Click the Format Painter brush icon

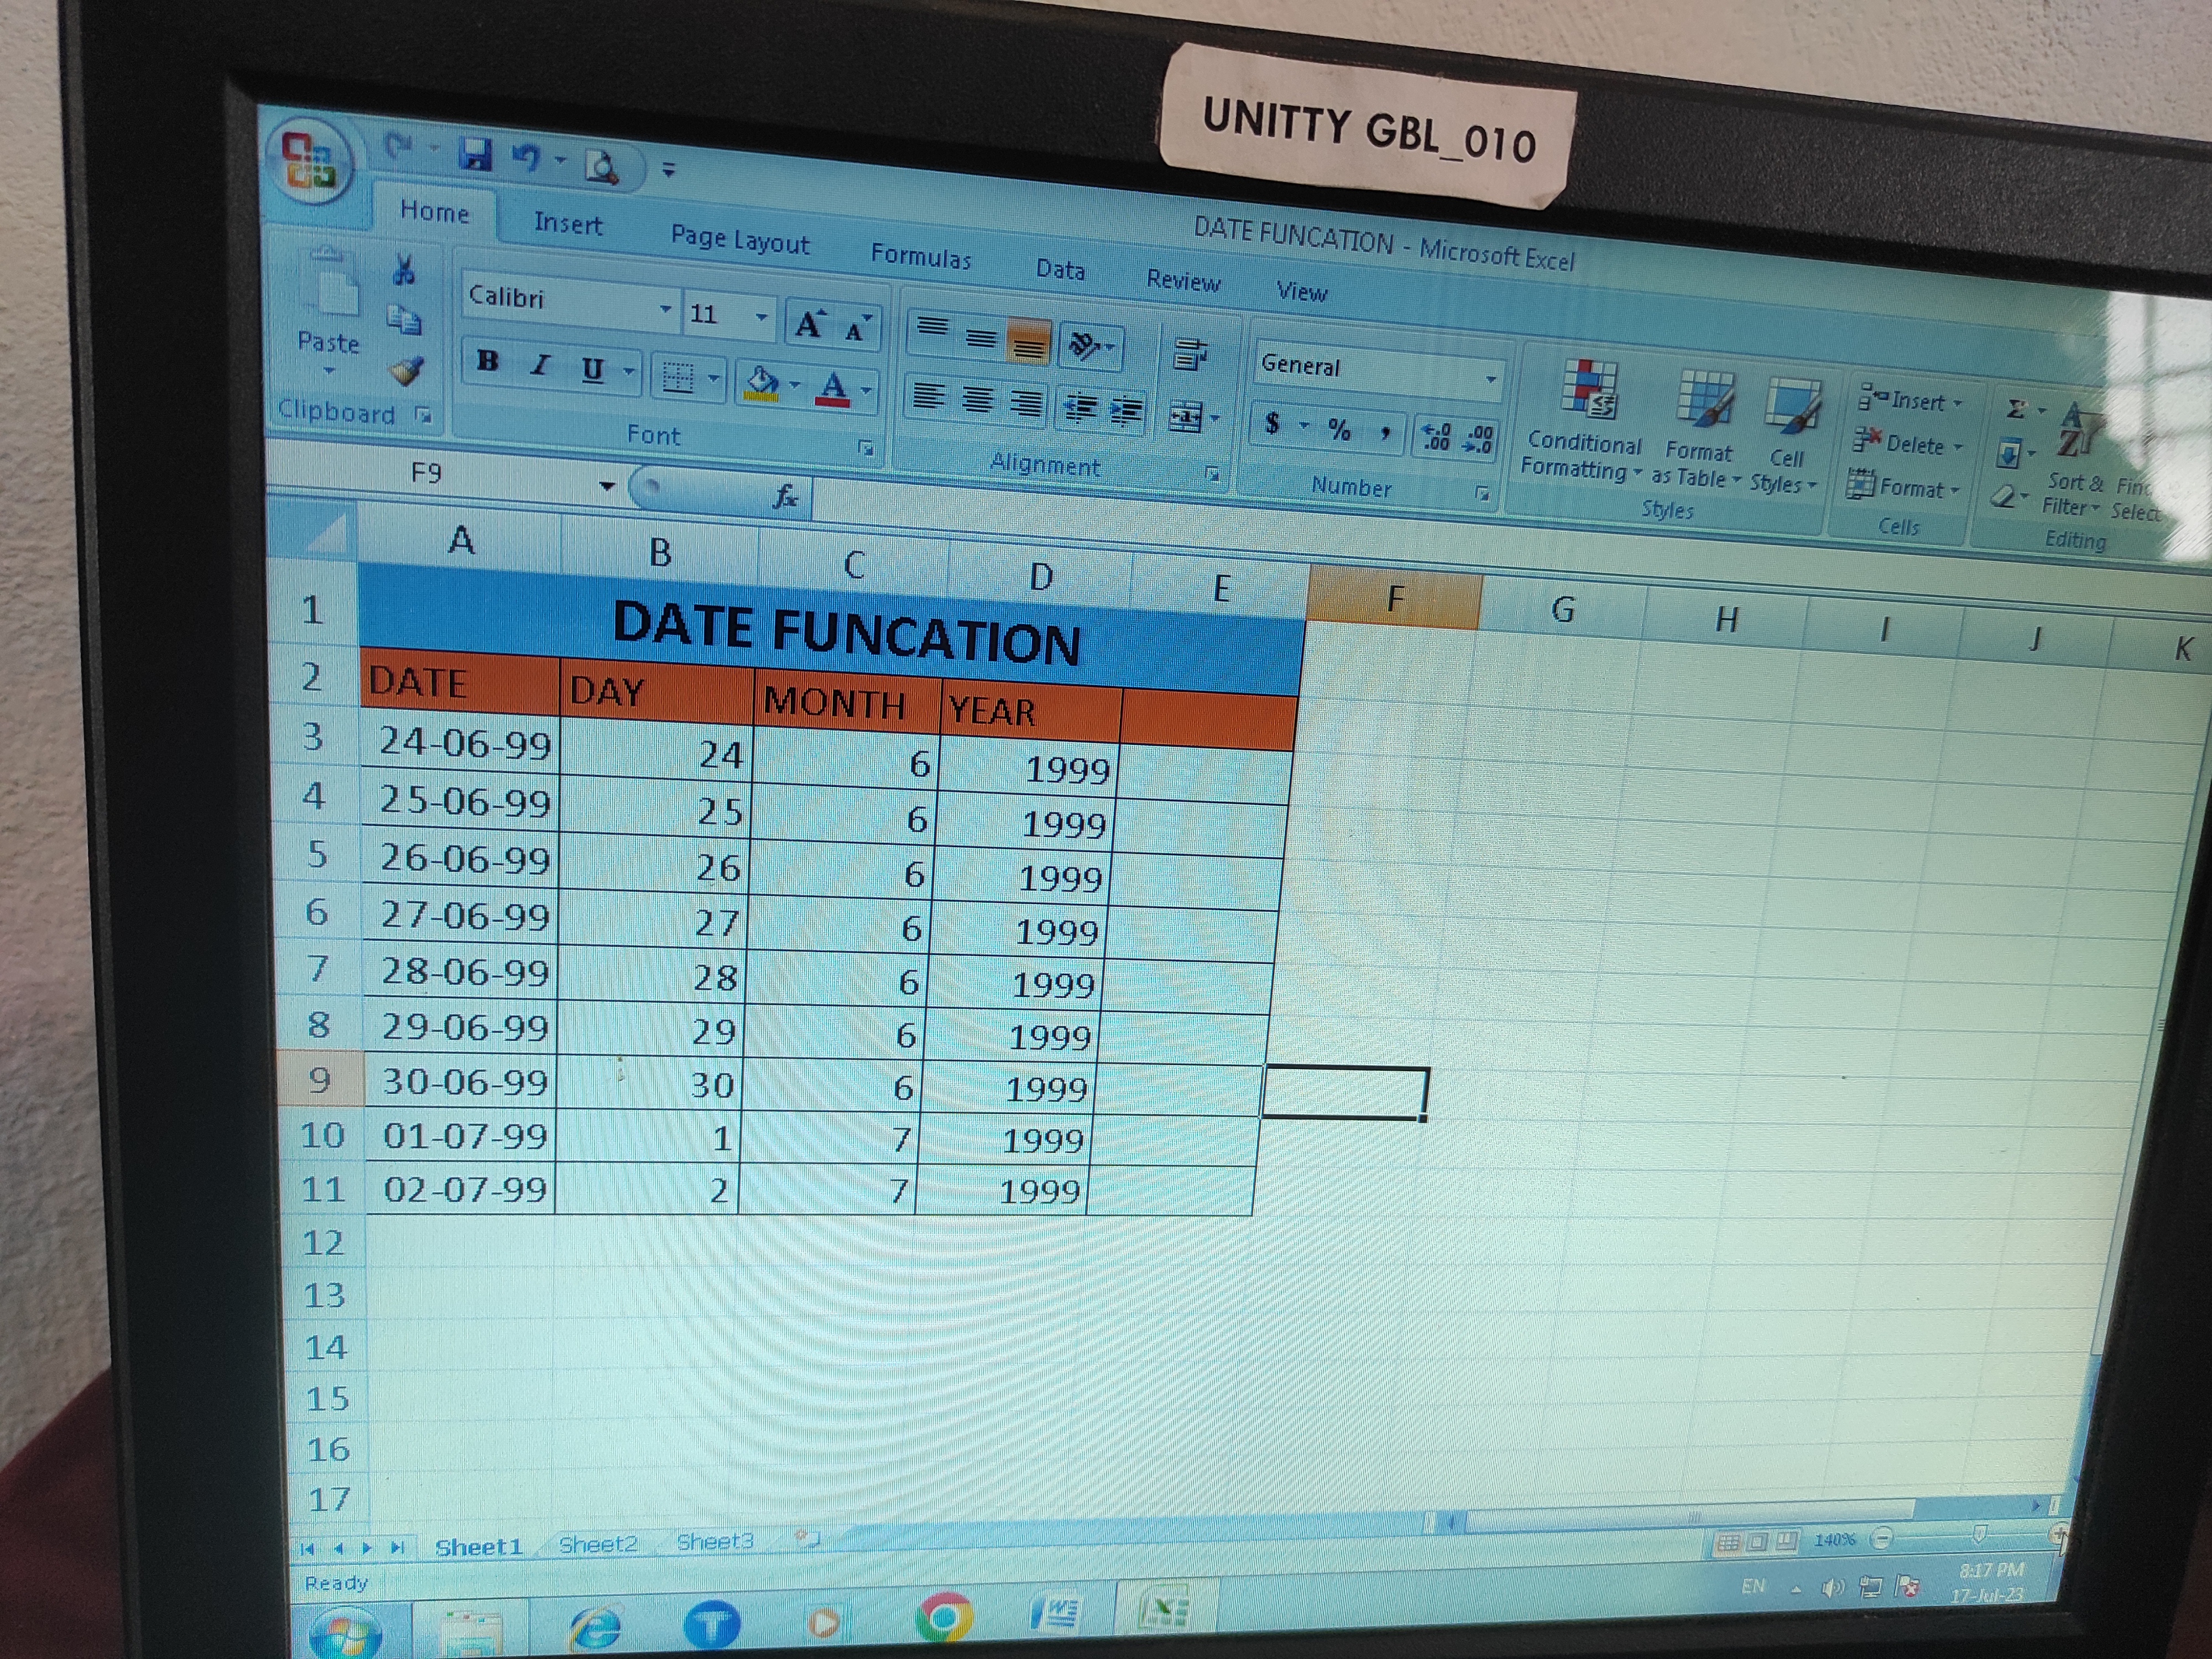point(406,372)
